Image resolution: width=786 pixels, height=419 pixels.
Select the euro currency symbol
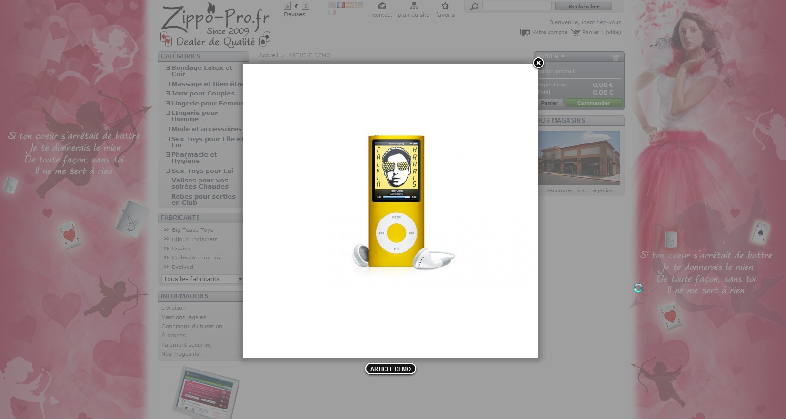pyautogui.click(x=297, y=6)
